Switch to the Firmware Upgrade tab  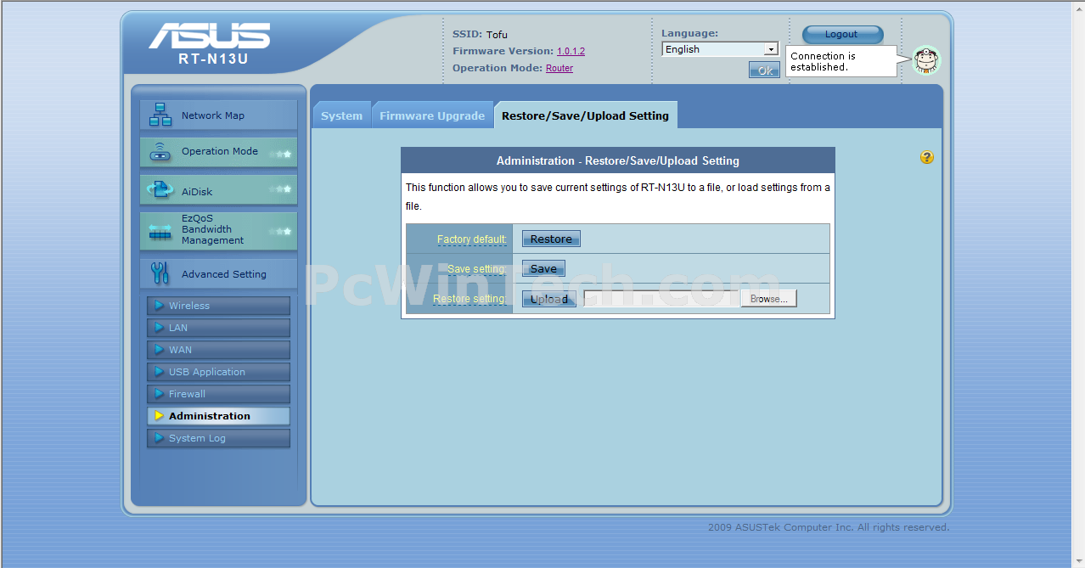click(x=432, y=115)
